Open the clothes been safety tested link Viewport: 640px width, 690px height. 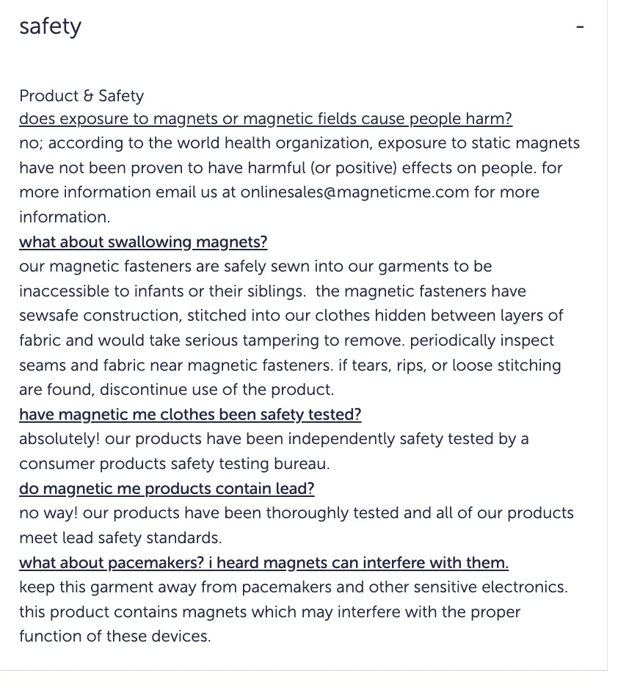click(190, 415)
